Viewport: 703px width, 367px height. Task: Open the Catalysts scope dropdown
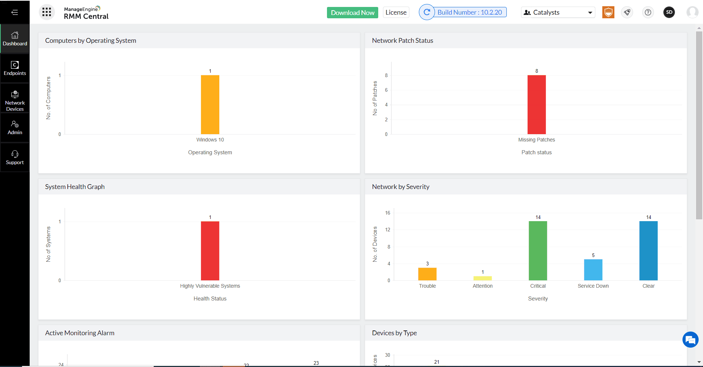pyautogui.click(x=558, y=12)
